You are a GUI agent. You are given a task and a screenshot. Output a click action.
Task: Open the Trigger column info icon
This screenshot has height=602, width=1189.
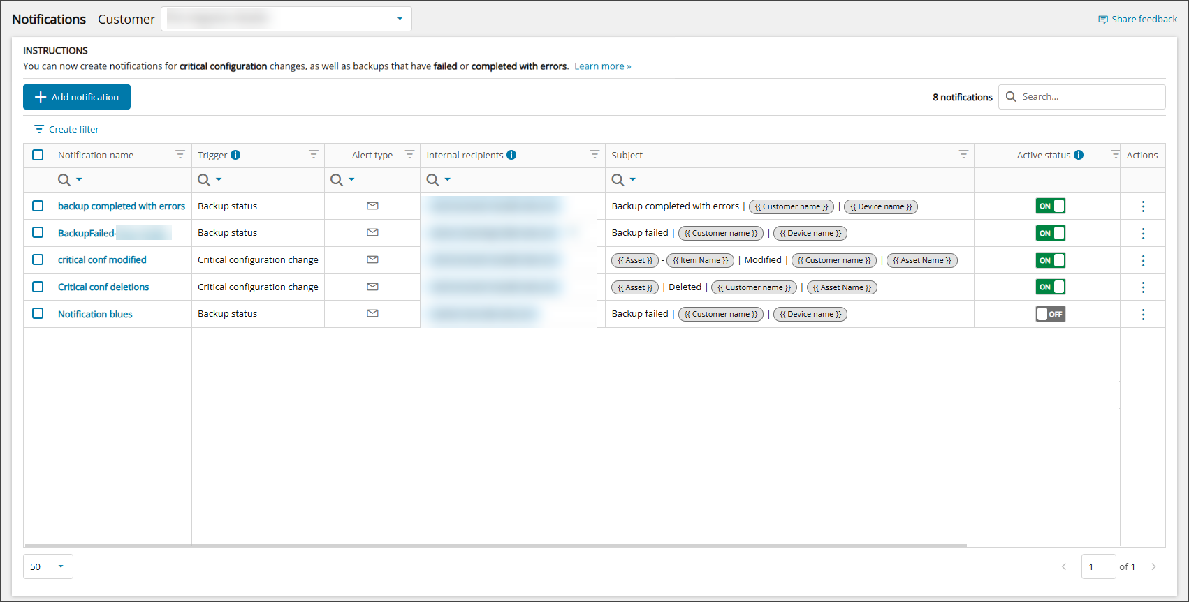tap(235, 155)
